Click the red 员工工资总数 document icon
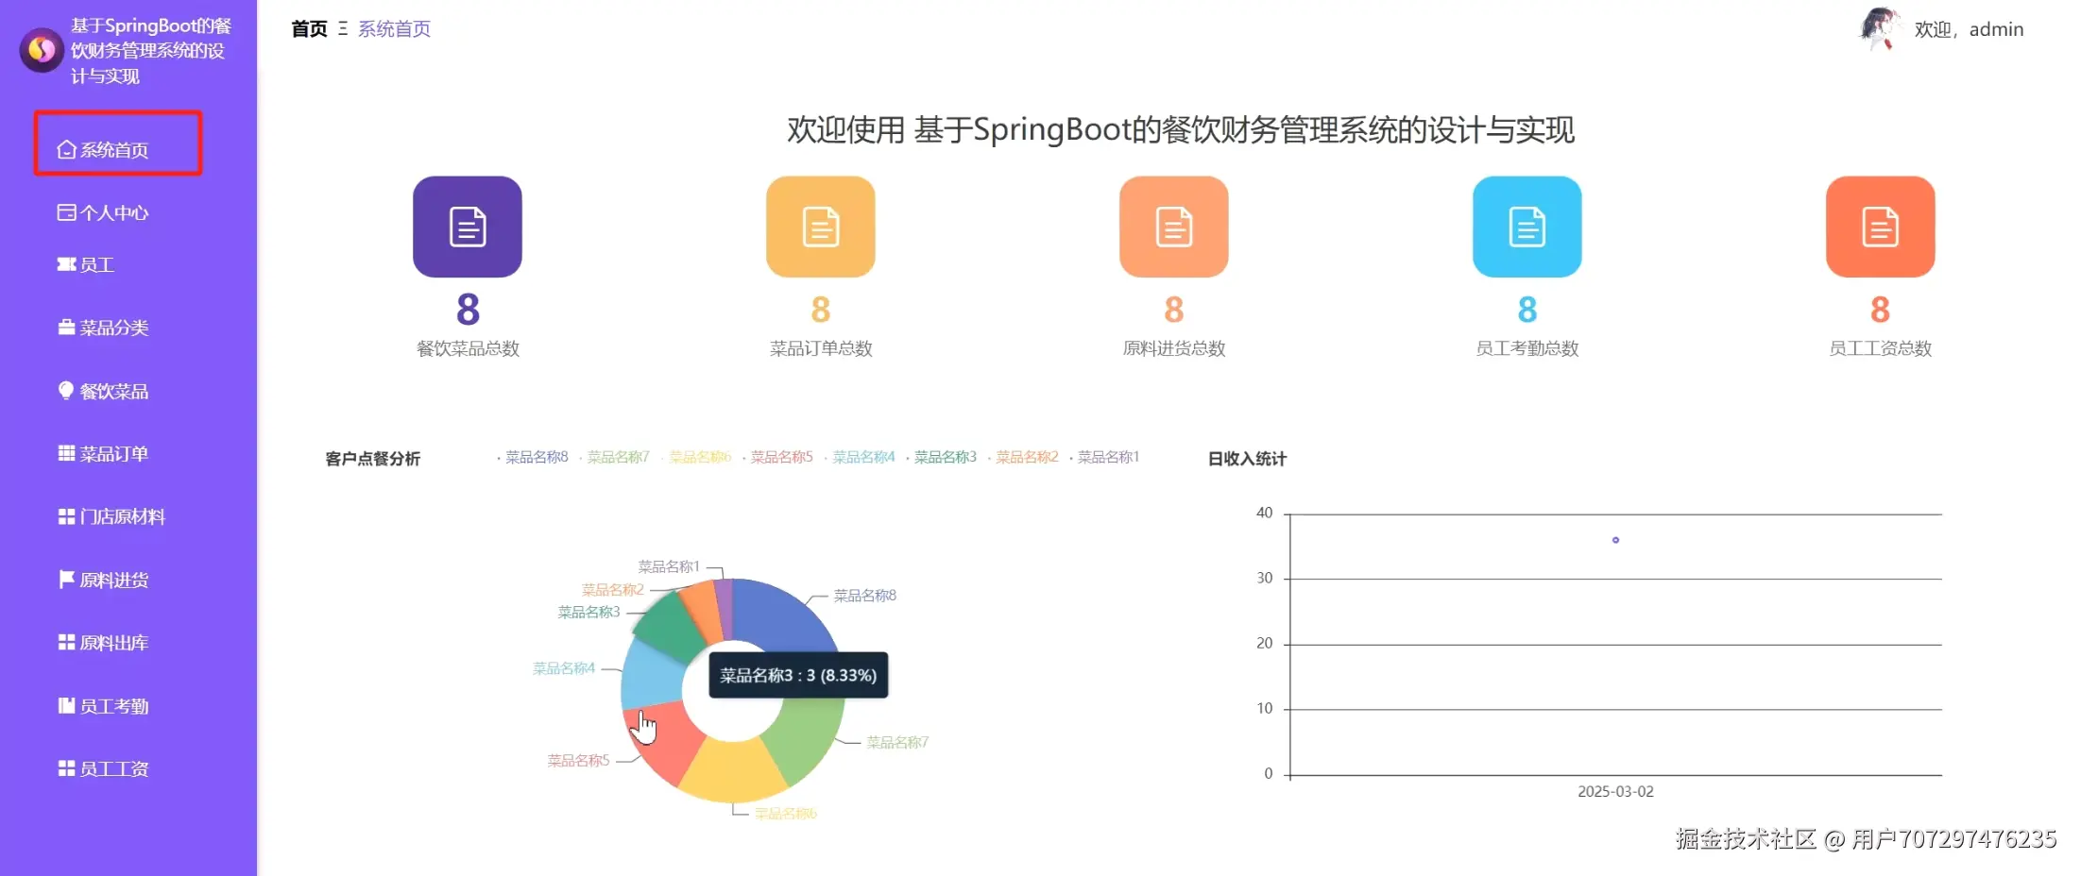Image resolution: width=2081 pixels, height=876 pixels. tap(1881, 227)
